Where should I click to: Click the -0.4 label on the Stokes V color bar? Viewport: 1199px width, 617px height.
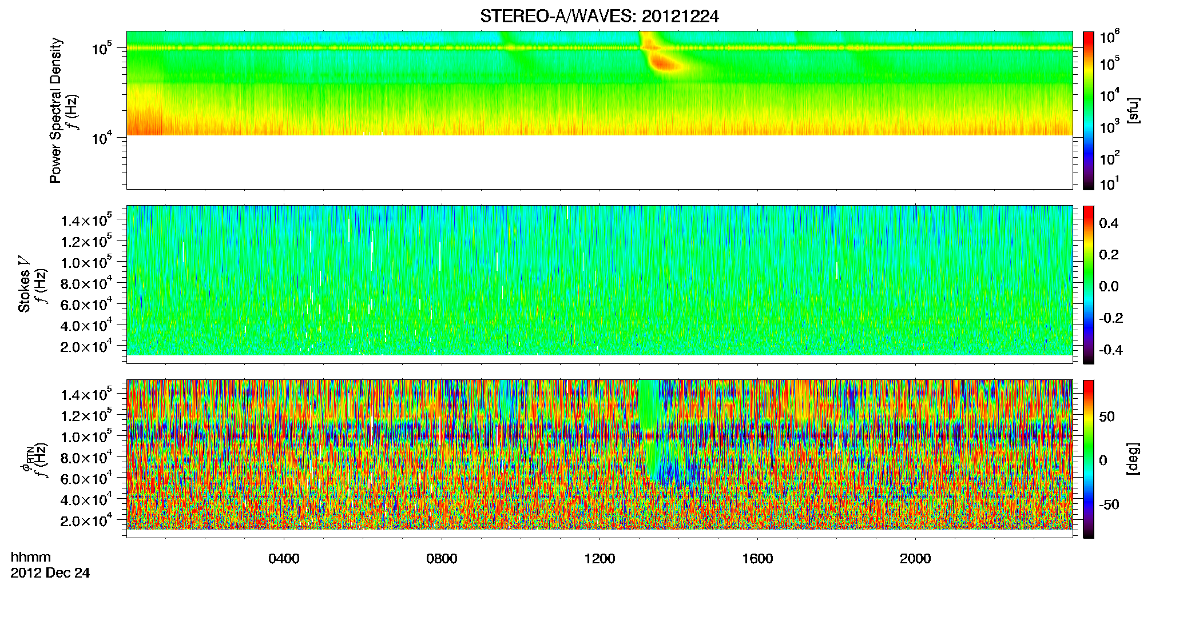click(1111, 350)
